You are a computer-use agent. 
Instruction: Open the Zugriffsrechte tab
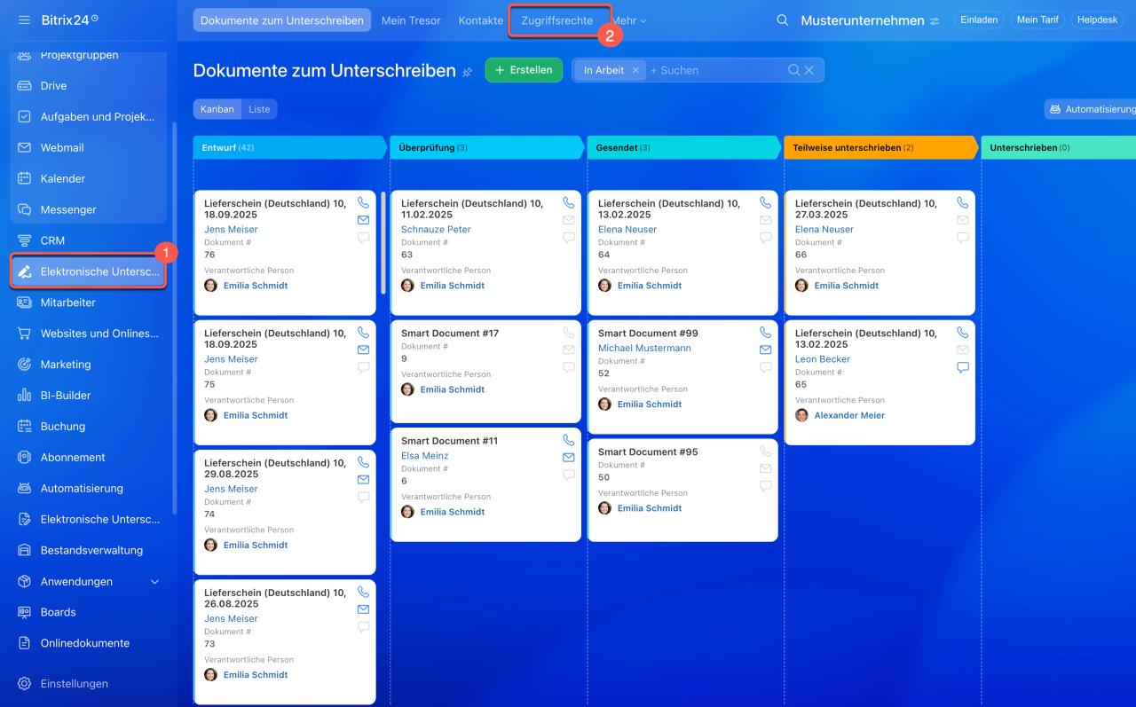[x=556, y=20]
